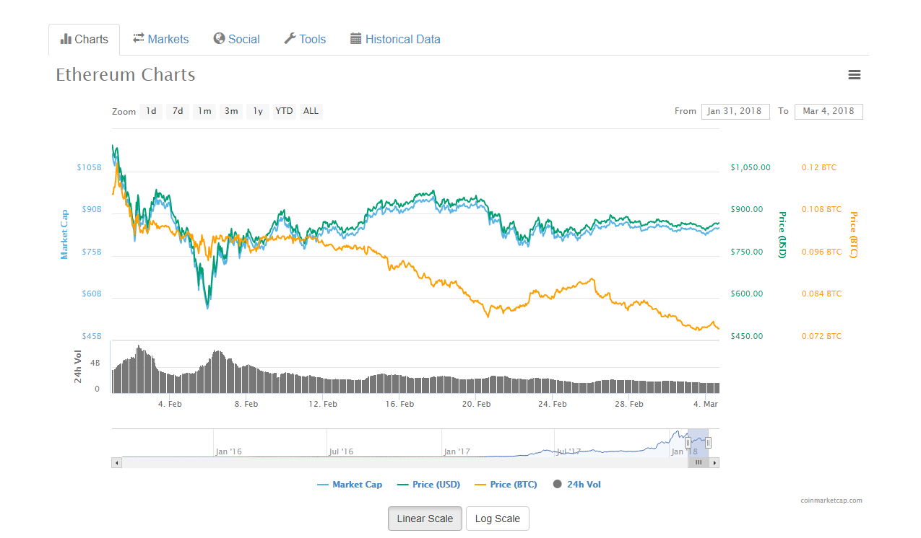Click Jan '17 in the navigator
This screenshot has height=538, width=921.
(457, 451)
